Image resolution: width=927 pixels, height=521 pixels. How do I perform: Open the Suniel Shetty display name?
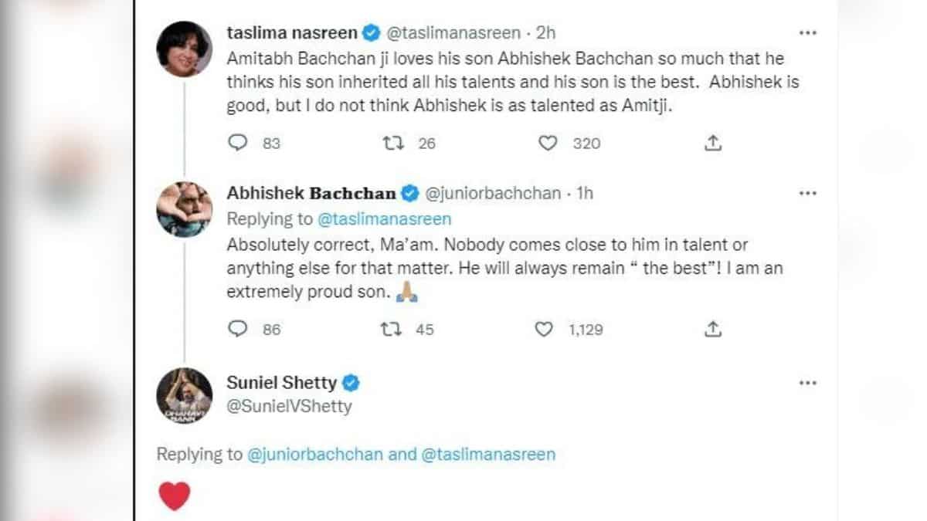[x=281, y=383]
